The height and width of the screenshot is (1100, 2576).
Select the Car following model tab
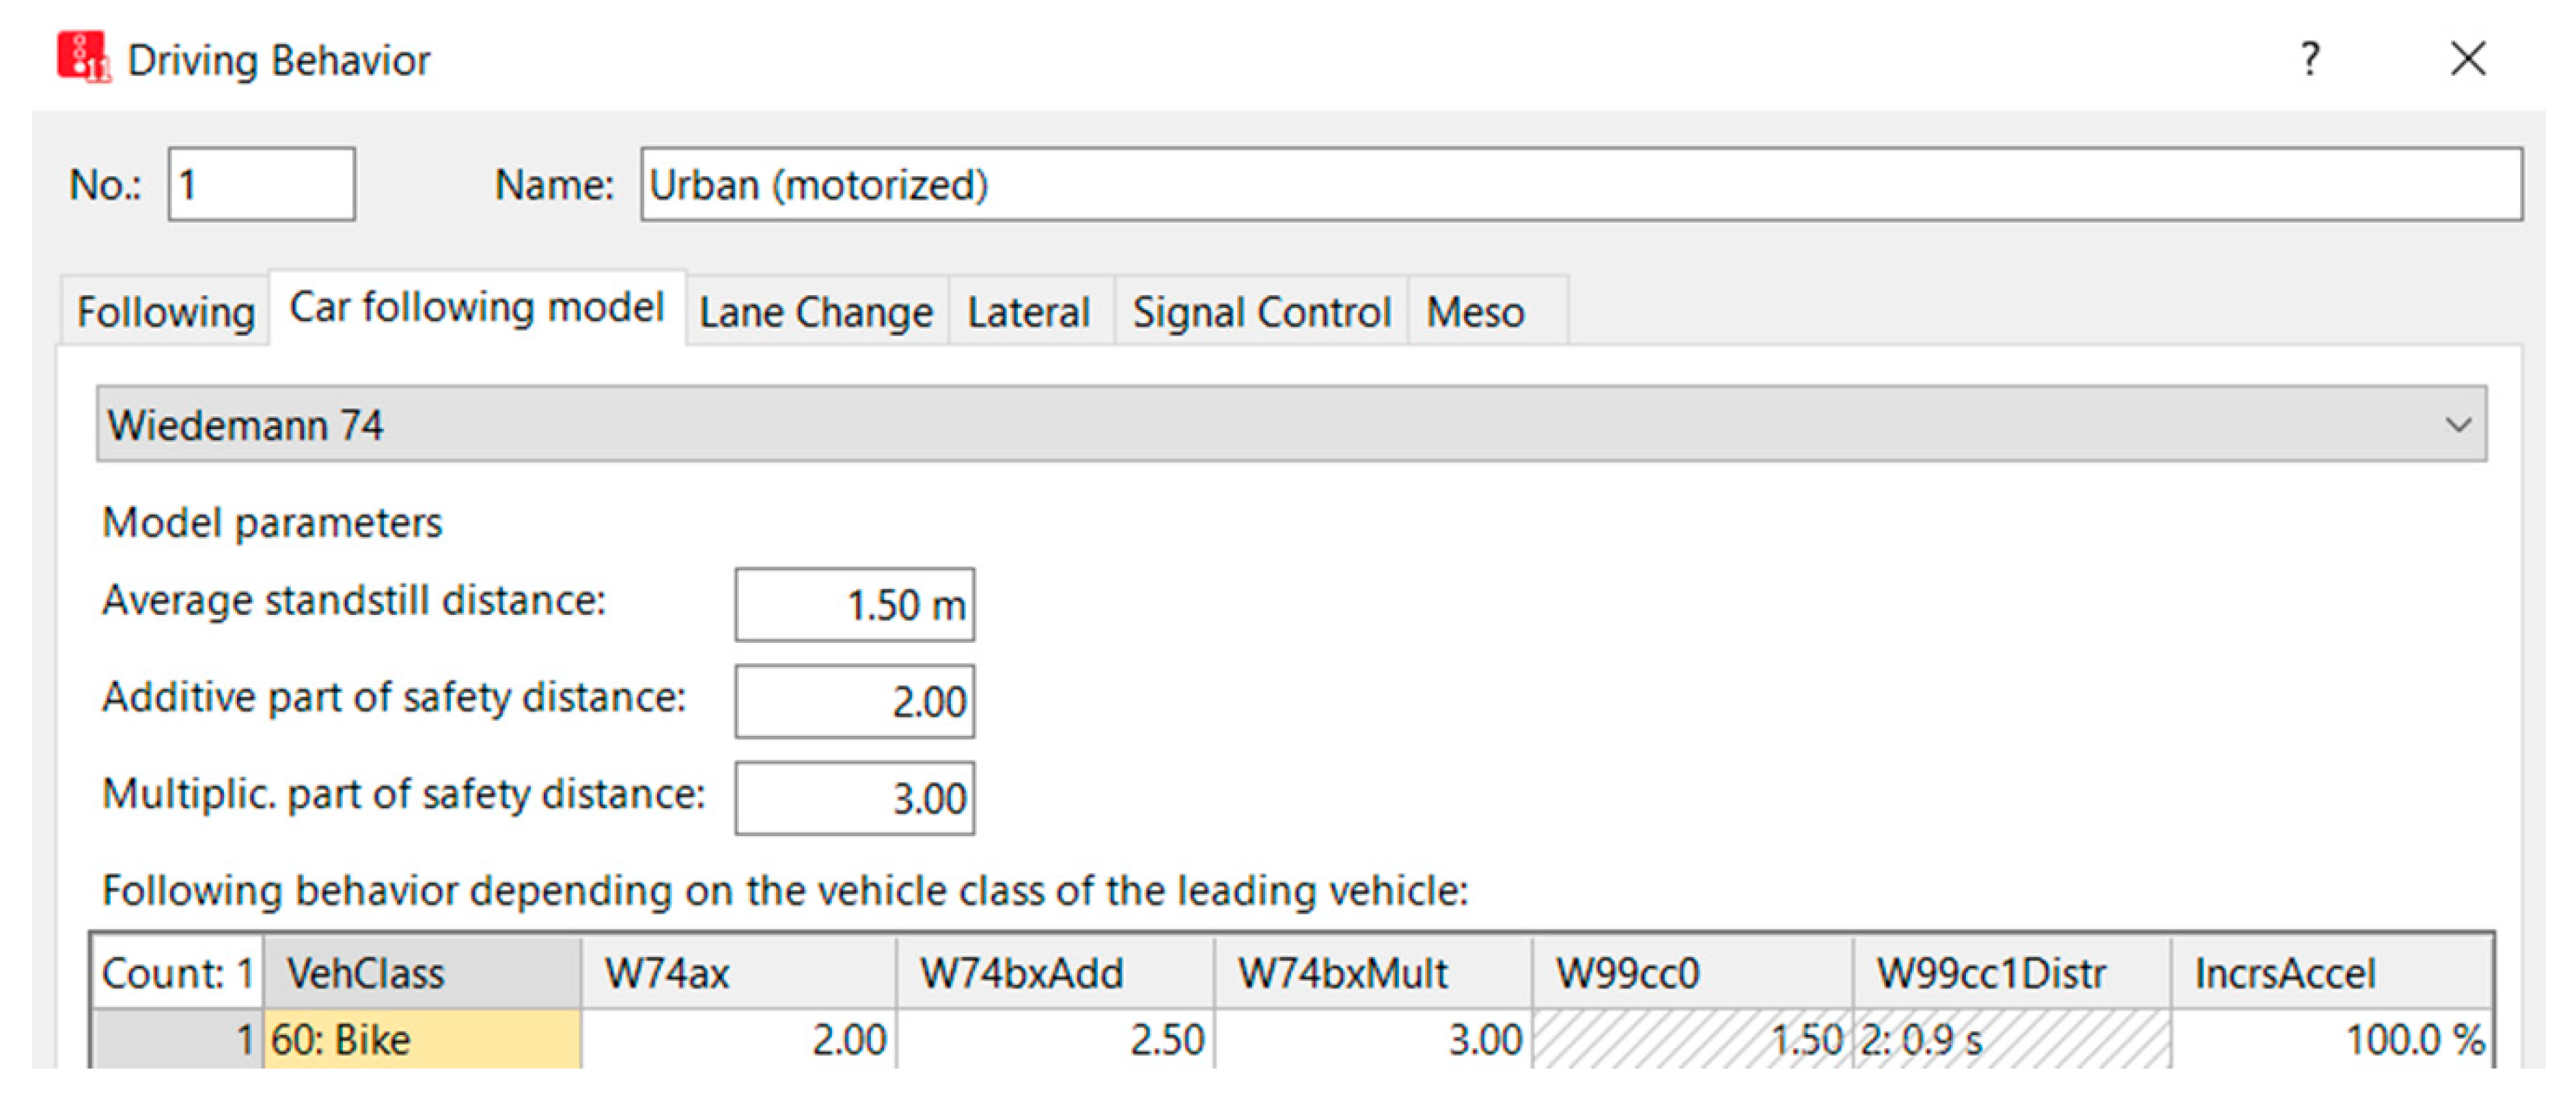(476, 308)
